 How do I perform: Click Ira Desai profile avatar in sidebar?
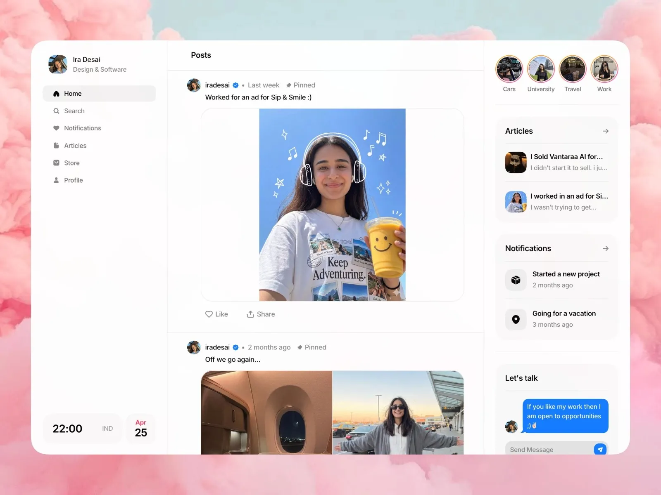(x=58, y=64)
